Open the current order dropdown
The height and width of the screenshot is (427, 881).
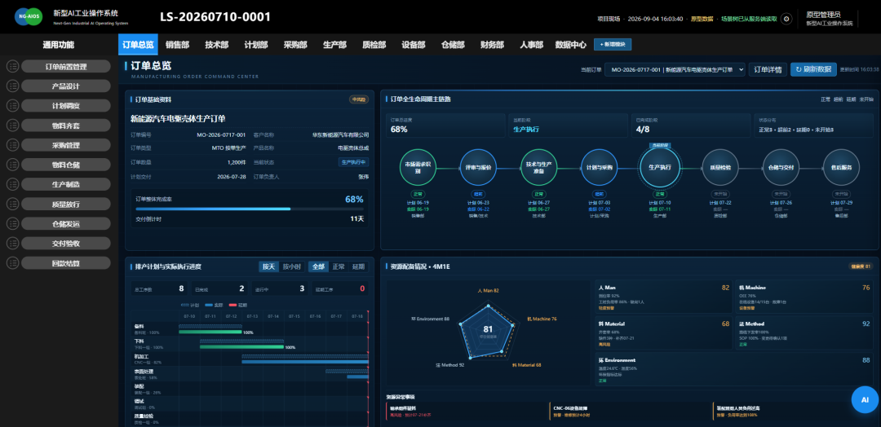pyautogui.click(x=675, y=69)
